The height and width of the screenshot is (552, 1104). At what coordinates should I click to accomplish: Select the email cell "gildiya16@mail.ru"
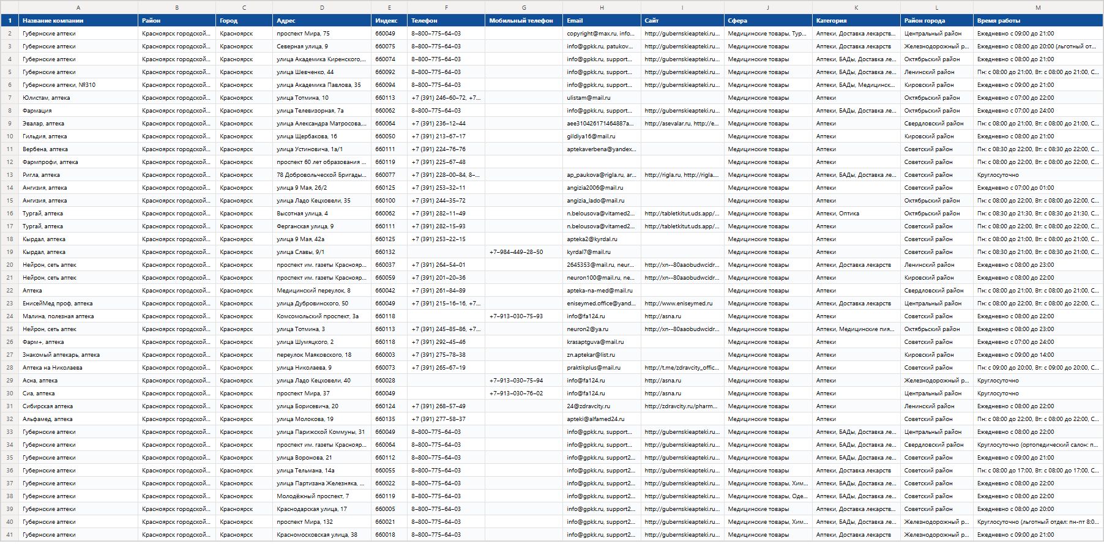(x=602, y=136)
